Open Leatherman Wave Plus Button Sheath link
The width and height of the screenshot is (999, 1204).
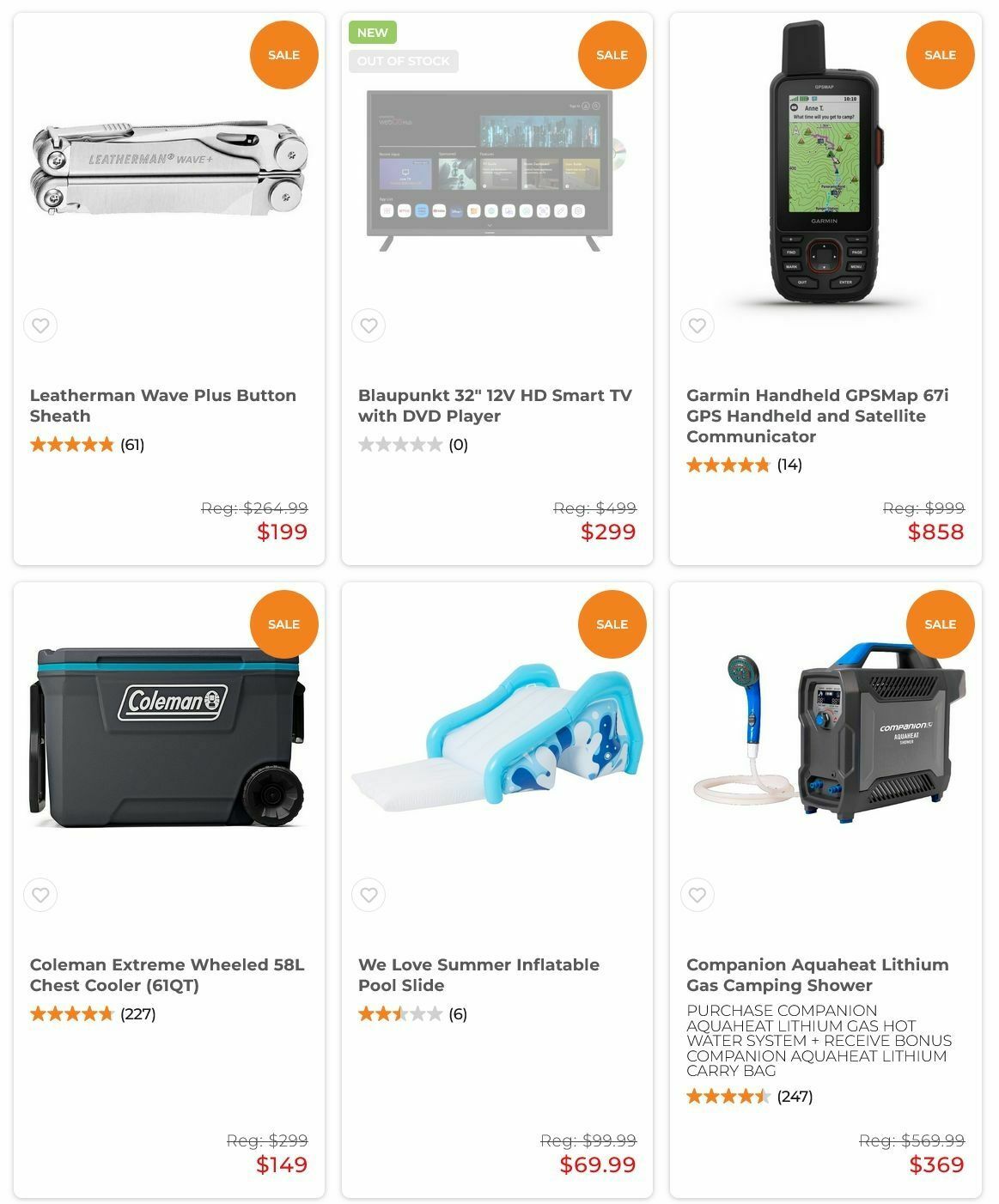click(x=163, y=405)
